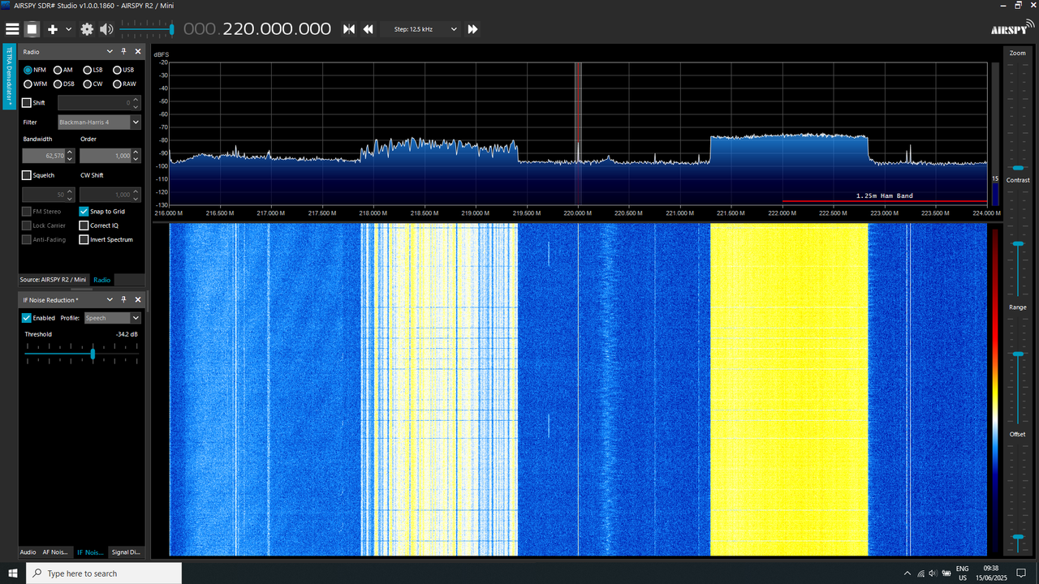The image size is (1039, 584).
Task: Click the Windows Start button
Action: pyautogui.click(x=13, y=573)
